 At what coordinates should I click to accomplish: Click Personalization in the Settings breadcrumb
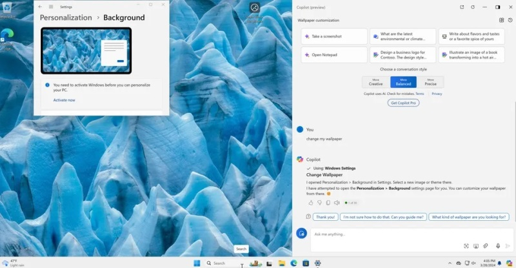pyautogui.click(x=66, y=17)
